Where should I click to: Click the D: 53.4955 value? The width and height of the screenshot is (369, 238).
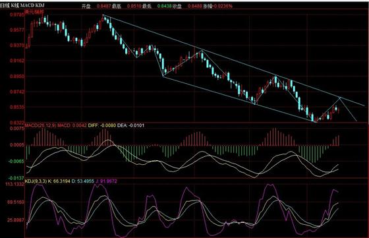tap(82, 181)
